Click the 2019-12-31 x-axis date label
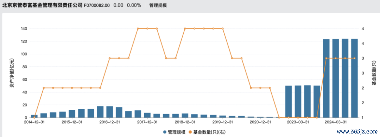The width and height of the screenshot is (380, 137). click(223, 122)
